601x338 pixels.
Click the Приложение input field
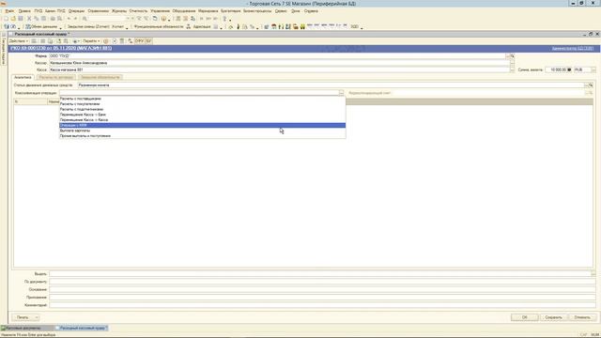click(322, 298)
